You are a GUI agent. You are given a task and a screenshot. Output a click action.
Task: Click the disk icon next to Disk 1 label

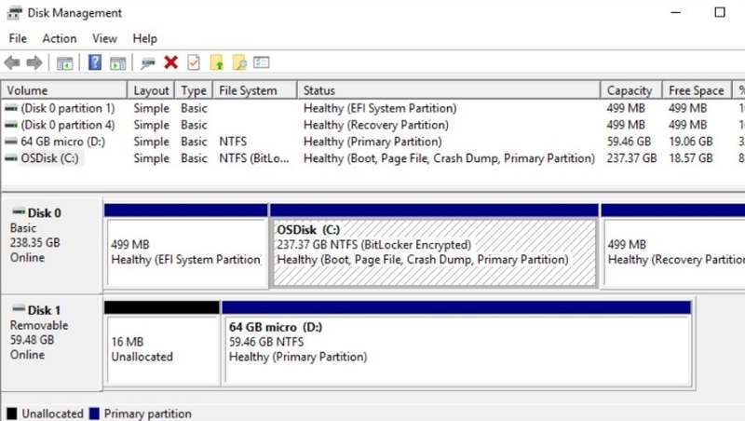pos(19,309)
